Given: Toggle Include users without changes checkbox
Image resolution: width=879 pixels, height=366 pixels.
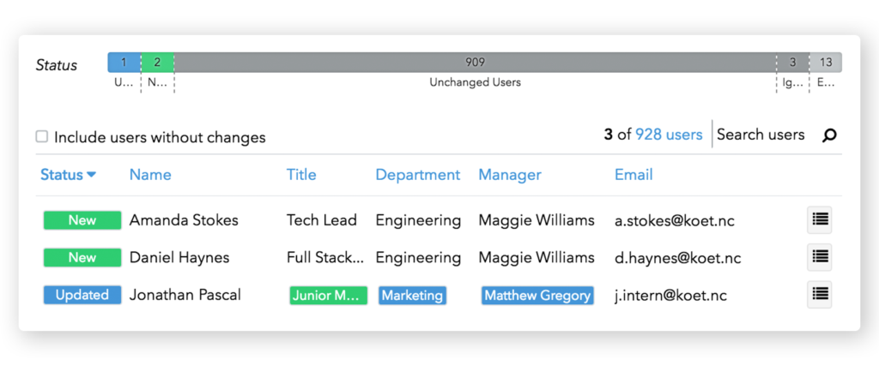Looking at the screenshot, I should pyautogui.click(x=42, y=136).
